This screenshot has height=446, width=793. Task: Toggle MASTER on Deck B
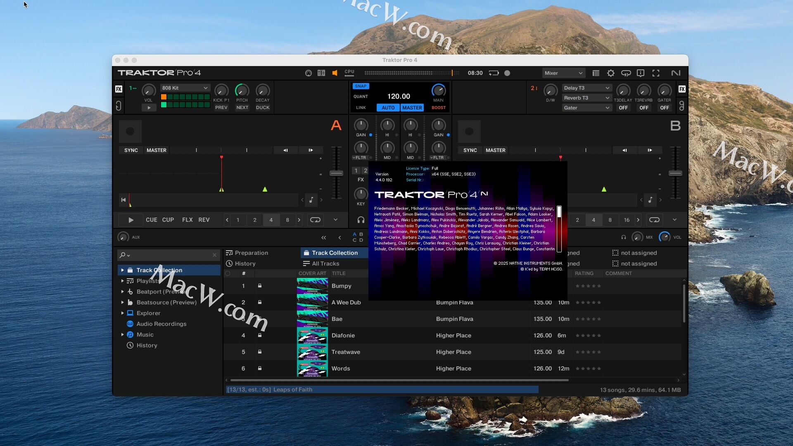495,150
